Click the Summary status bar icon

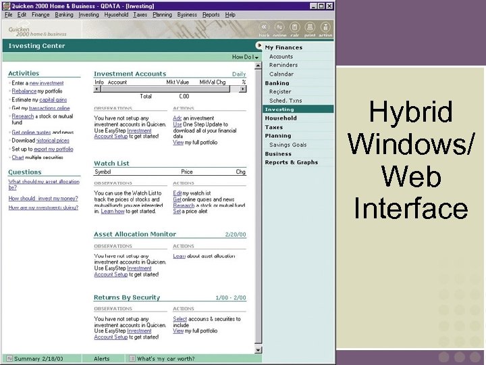tap(9, 358)
